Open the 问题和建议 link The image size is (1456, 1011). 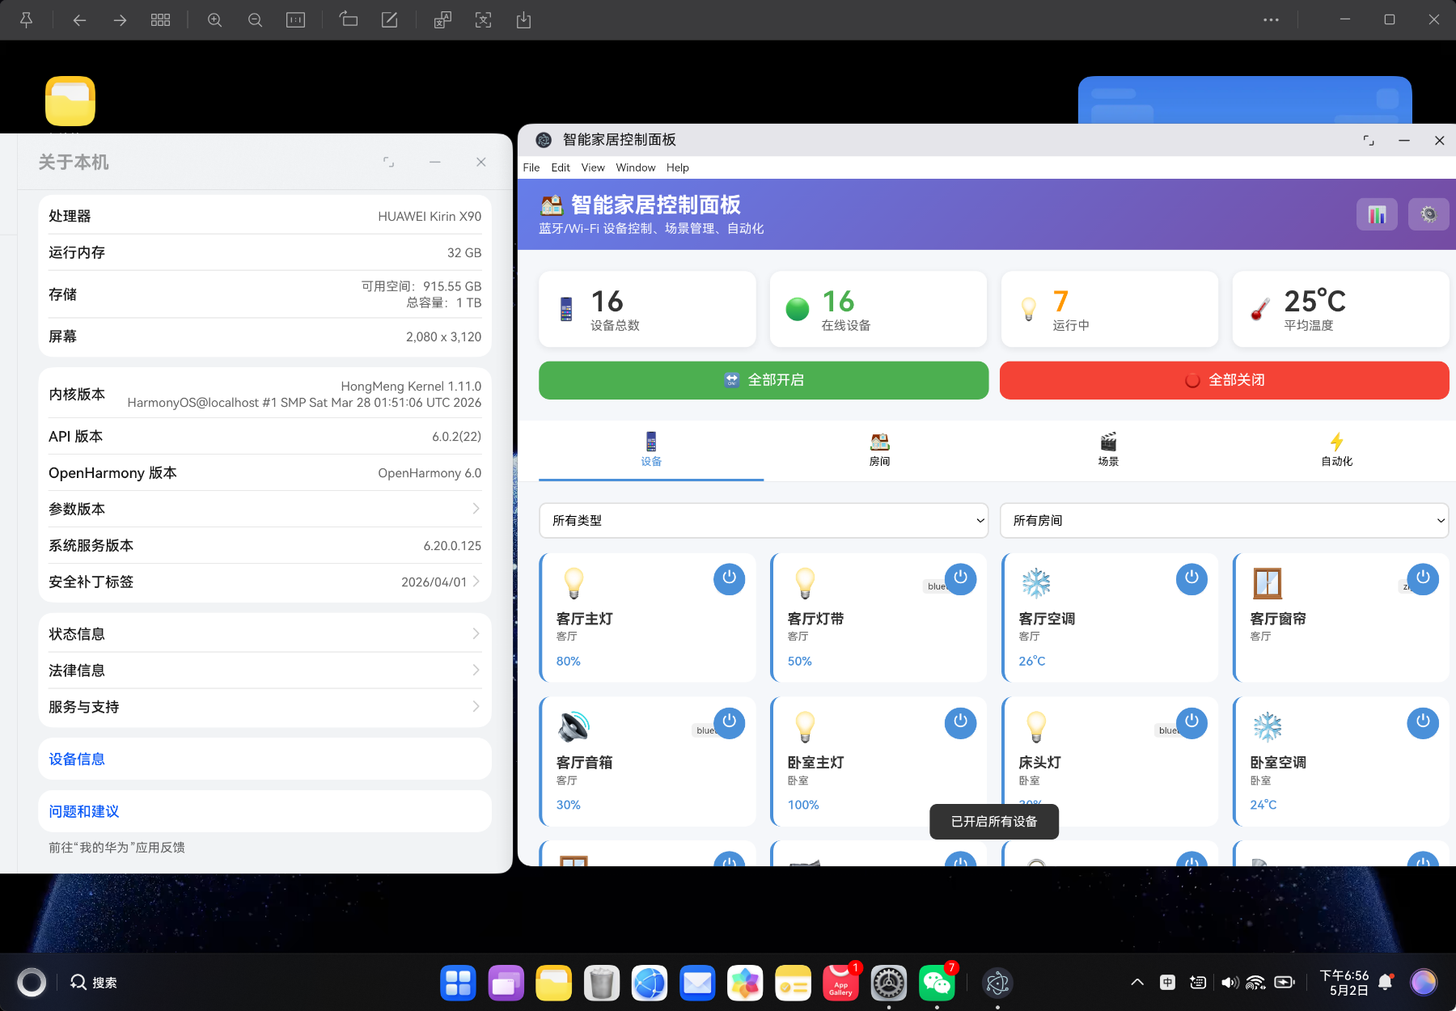tap(83, 811)
